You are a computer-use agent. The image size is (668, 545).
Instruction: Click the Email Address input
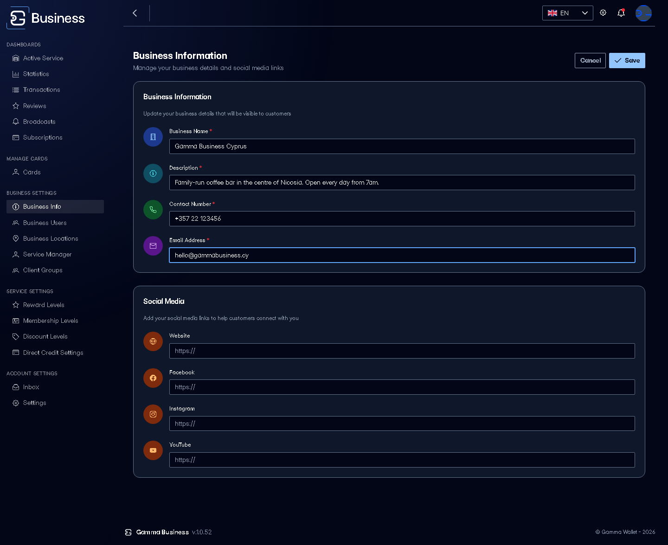click(402, 255)
